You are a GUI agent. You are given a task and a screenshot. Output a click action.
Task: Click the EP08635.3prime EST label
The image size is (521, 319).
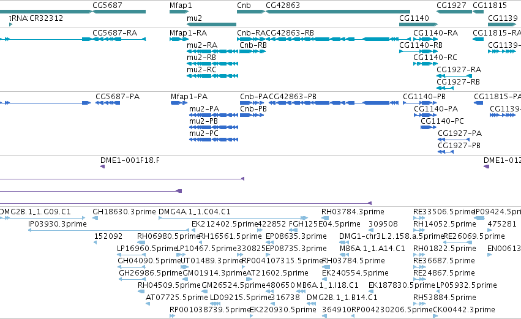[x=296, y=236]
